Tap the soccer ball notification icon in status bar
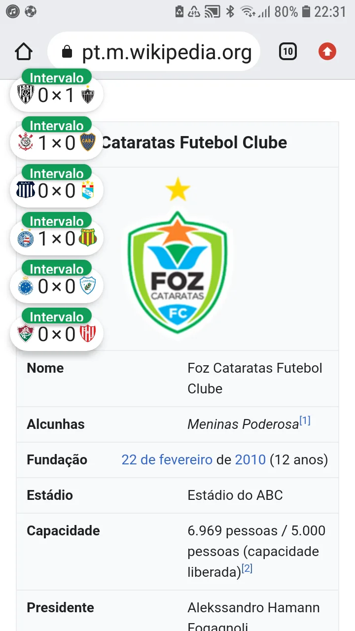The width and height of the screenshot is (355, 631). 30,11
